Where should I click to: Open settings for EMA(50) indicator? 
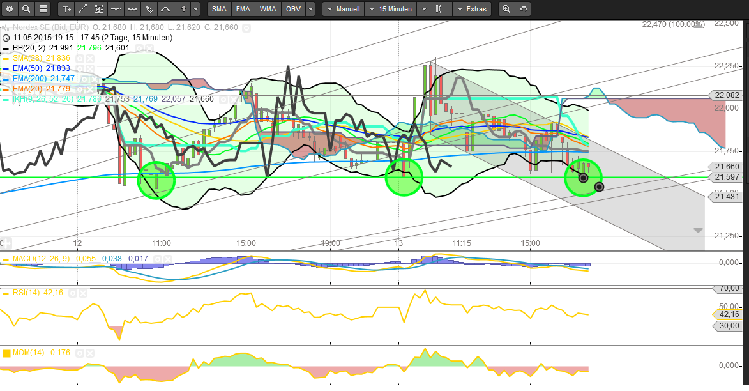(x=80, y=68)
